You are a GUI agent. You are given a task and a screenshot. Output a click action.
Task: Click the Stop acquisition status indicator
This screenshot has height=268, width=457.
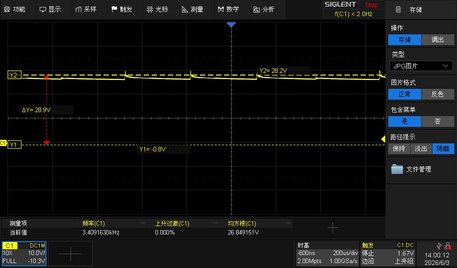point(371,5)
